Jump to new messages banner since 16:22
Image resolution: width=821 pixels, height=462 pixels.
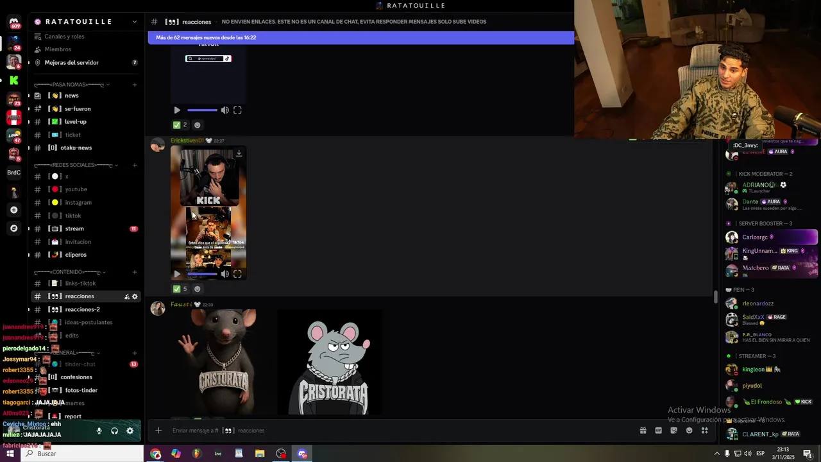361,38
